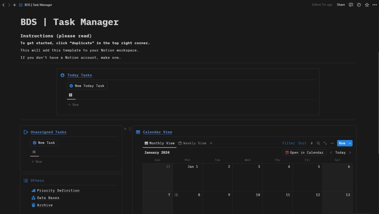This screenshot has height=214, width=379.
Task: Click blue New button in calendar
Action: tap(342, 143)
